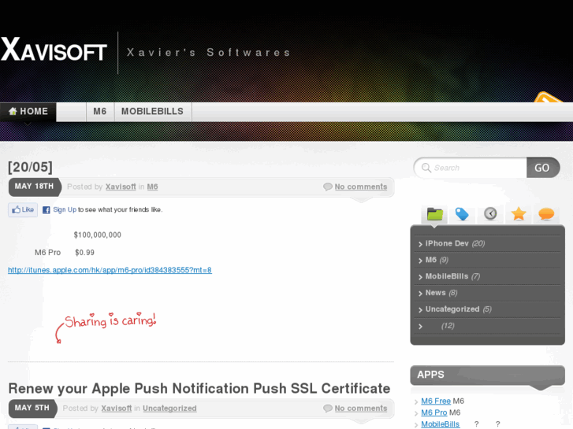Click the MAY 18TH date badge
Image resolution: width=573 pixels, height=429 pixels.
click(34, 187)
